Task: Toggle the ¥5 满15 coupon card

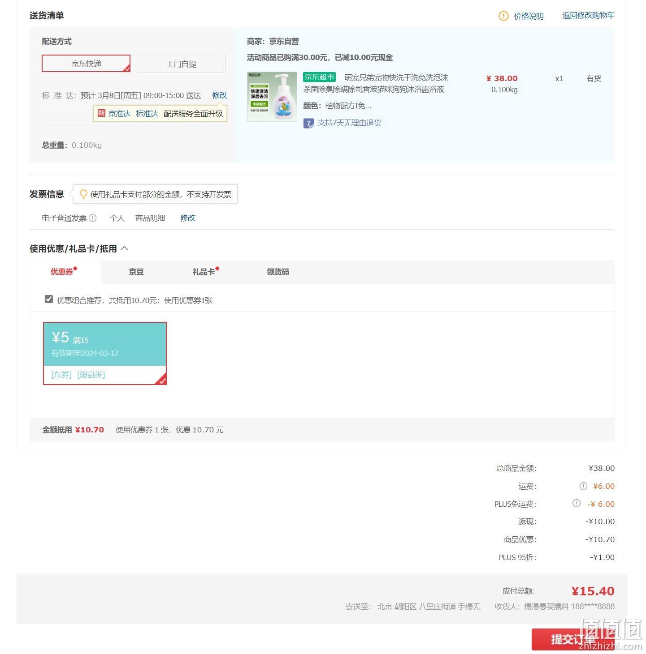Action: (105, 353)
